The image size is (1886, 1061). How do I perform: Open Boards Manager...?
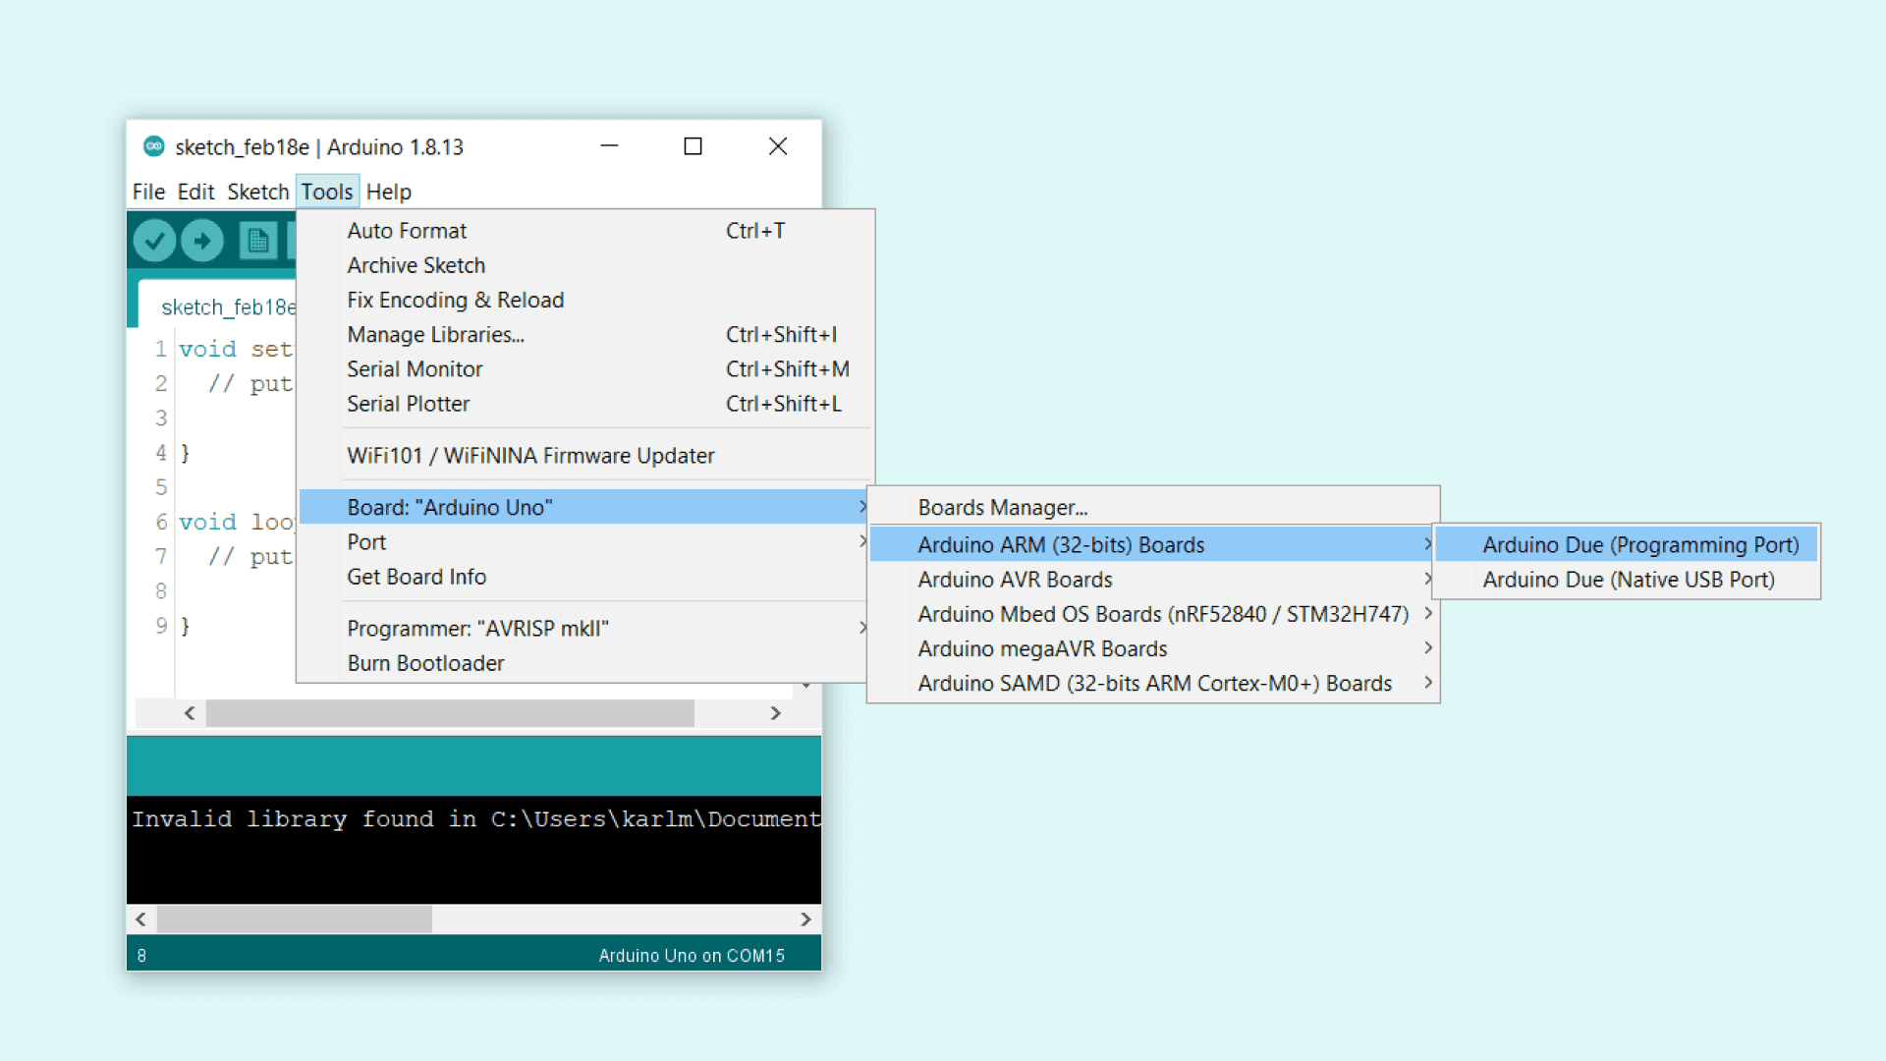point(1002,508)
